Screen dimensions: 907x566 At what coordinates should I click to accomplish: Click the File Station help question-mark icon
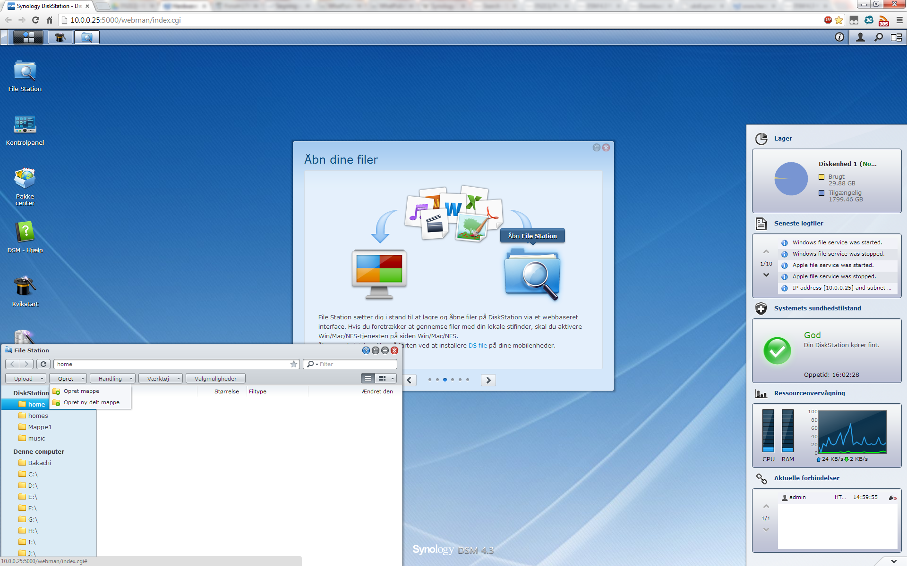pos(366,350)
